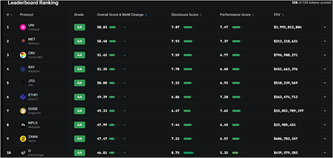Click the Raydium RAY token logo
The height and width of the screenshot is (158, 333).
23,69
